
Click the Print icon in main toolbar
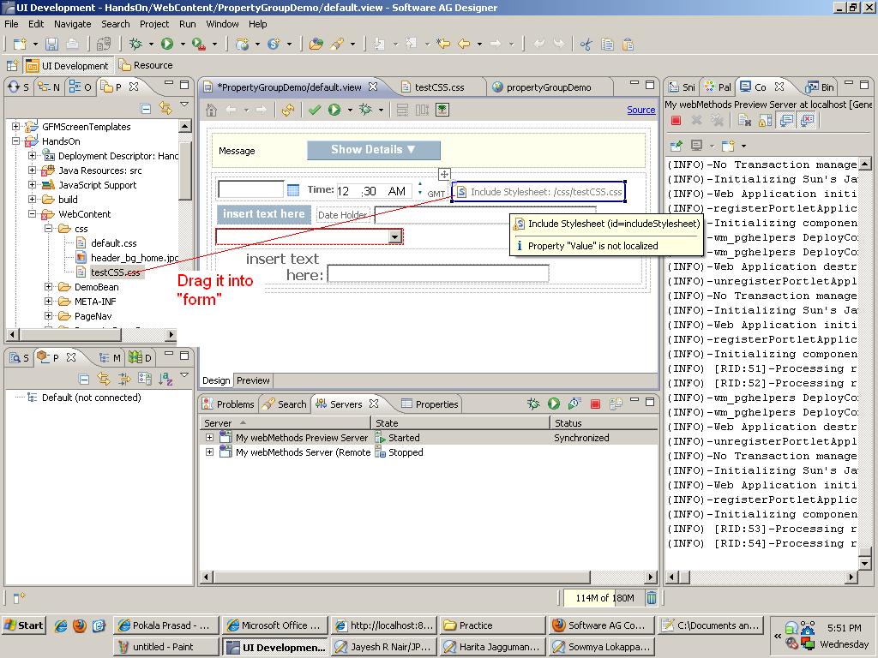(72, 45)
